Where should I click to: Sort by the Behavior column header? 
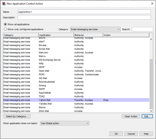pyautogui.click(x=88, y=35)
